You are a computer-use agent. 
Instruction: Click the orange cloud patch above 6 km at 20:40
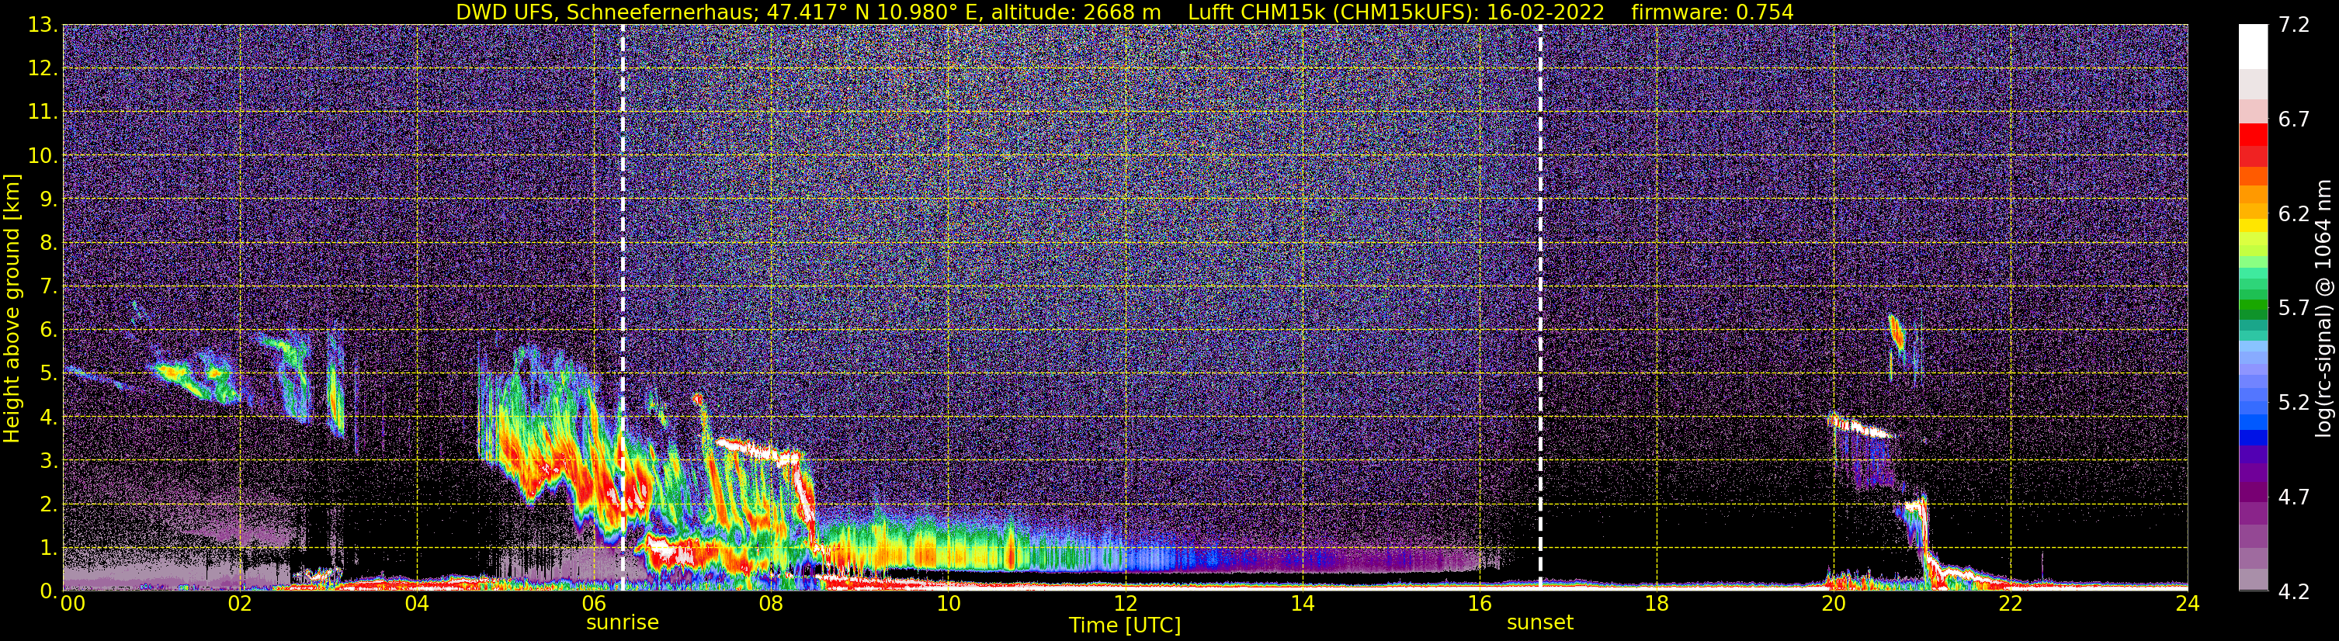(x=1896, y=332)
